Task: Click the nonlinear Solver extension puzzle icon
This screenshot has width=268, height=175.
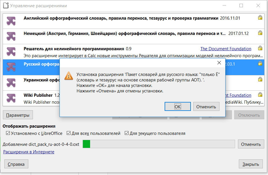Action: (11, 51)
